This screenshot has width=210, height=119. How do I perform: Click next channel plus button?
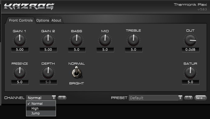64,98
